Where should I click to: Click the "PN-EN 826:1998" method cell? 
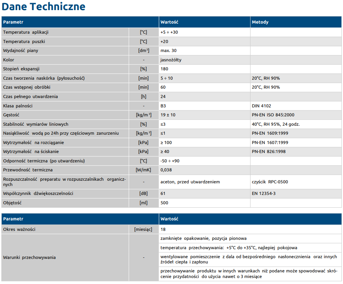tap(268, 152)
